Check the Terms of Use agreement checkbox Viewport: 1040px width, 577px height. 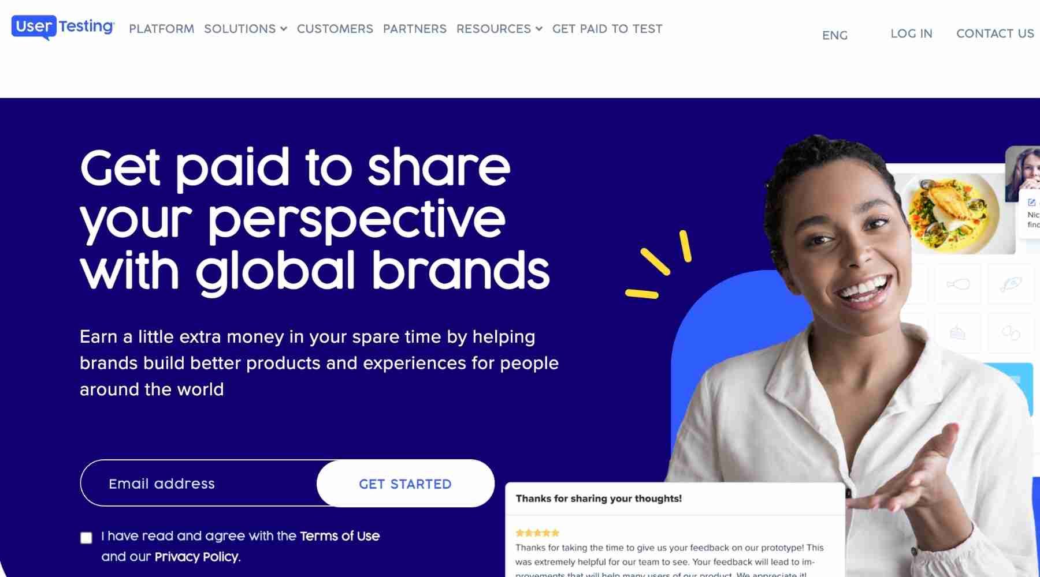pos(86,538)
